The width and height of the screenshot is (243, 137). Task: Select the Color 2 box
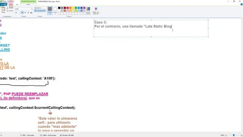click(x=55, y=11)
